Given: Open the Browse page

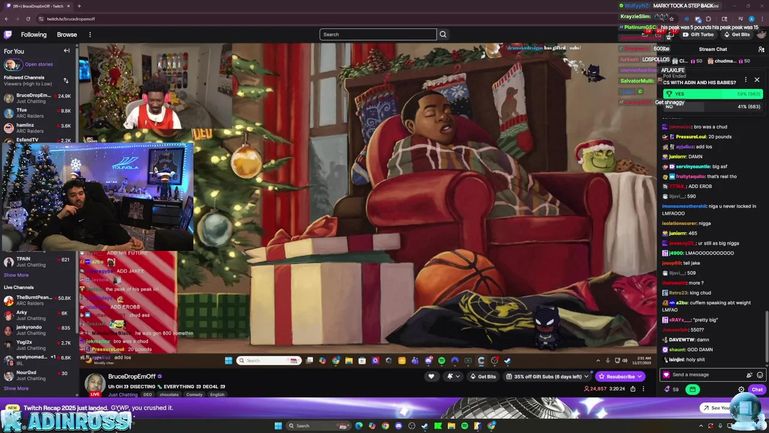Looking at the screenshot, I should (x=67, y=34).
